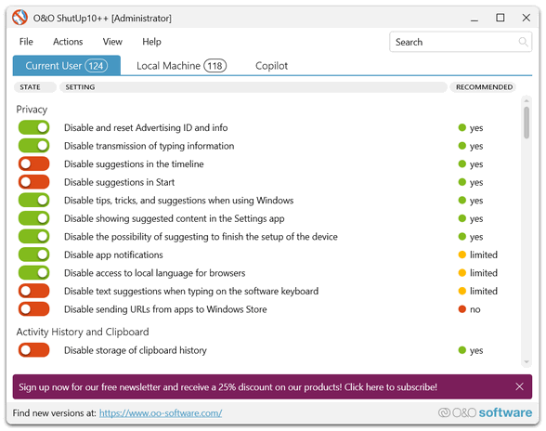The image size is (546, 431).
Task: Open the oo-software.com link
Action: click(161, 412)
